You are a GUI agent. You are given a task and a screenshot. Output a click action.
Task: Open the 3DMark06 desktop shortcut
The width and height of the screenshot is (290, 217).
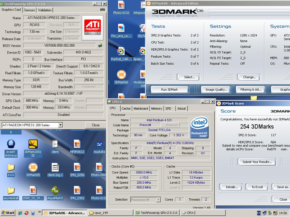pyautogui.click(x=121, y=77)
